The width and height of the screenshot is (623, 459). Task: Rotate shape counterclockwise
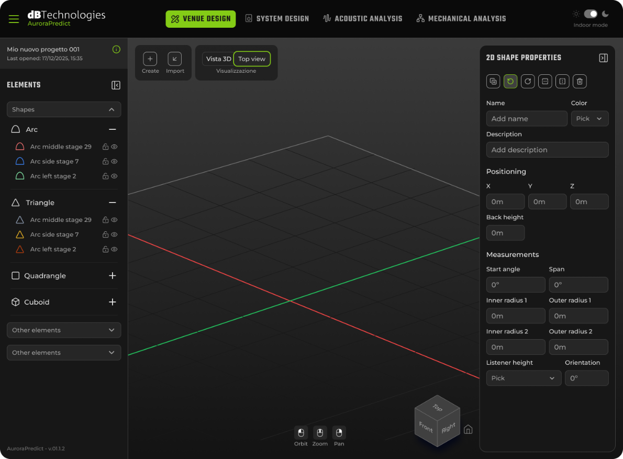click(510, 82)
